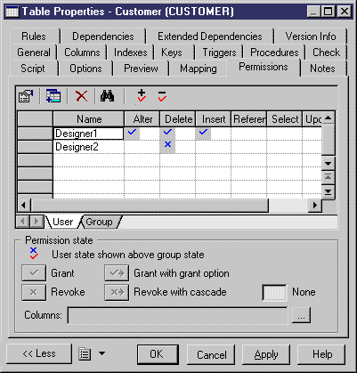Toggle Designer1 Insert permission cell
The height and width of the screenshot is (373, 357).
click(213, 134)
